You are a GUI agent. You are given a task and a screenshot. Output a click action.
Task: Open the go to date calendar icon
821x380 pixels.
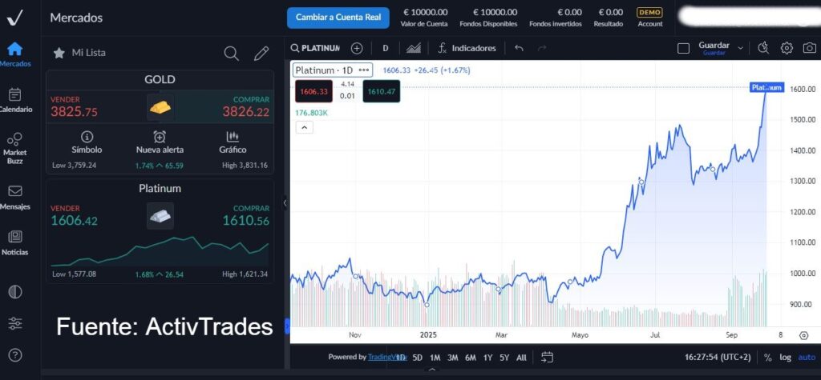coord(547,358)
